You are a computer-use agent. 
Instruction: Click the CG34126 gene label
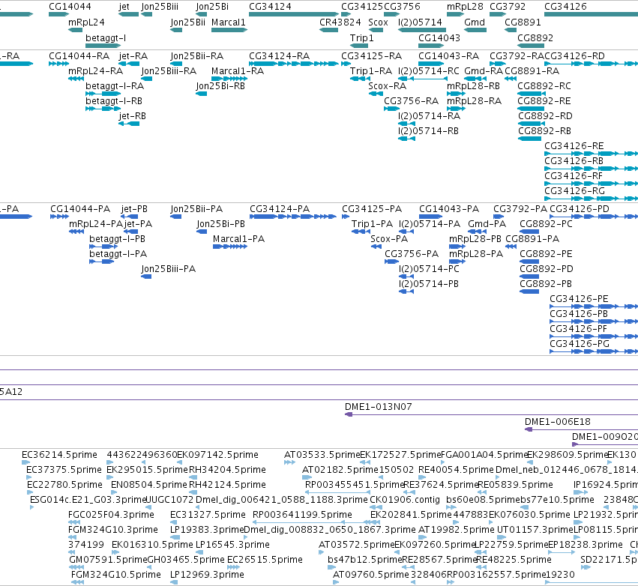coord(565,7)
